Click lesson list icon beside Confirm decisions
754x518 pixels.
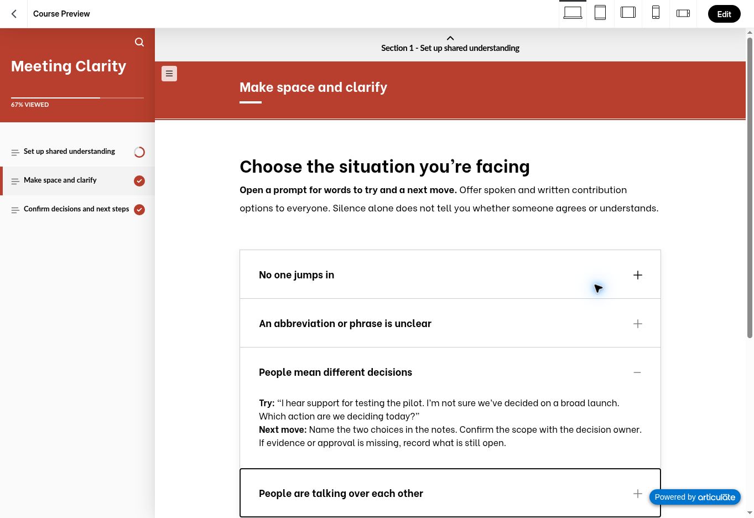(x=15, y=210)
